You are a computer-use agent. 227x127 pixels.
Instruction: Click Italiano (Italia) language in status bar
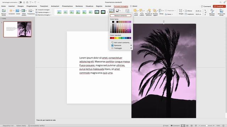tap(21, 126)
